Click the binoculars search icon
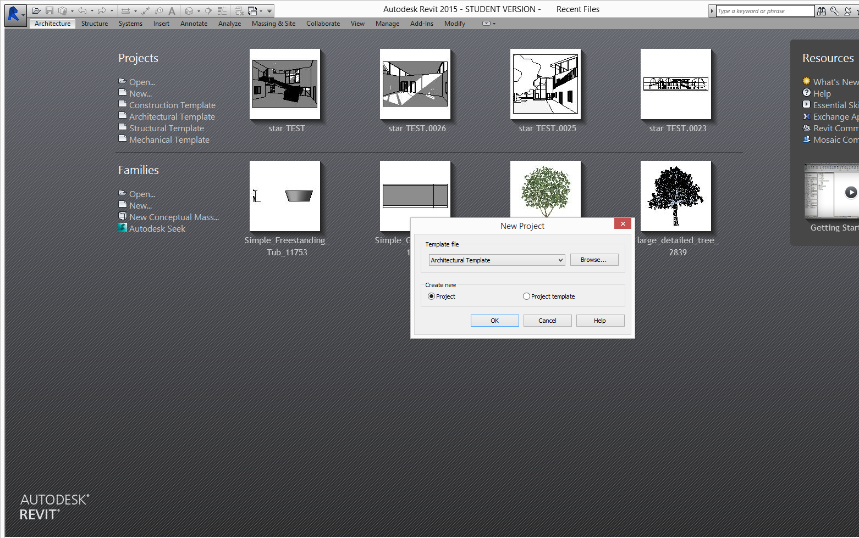This screenshot has height=538, width=859. tap(822, 11)
